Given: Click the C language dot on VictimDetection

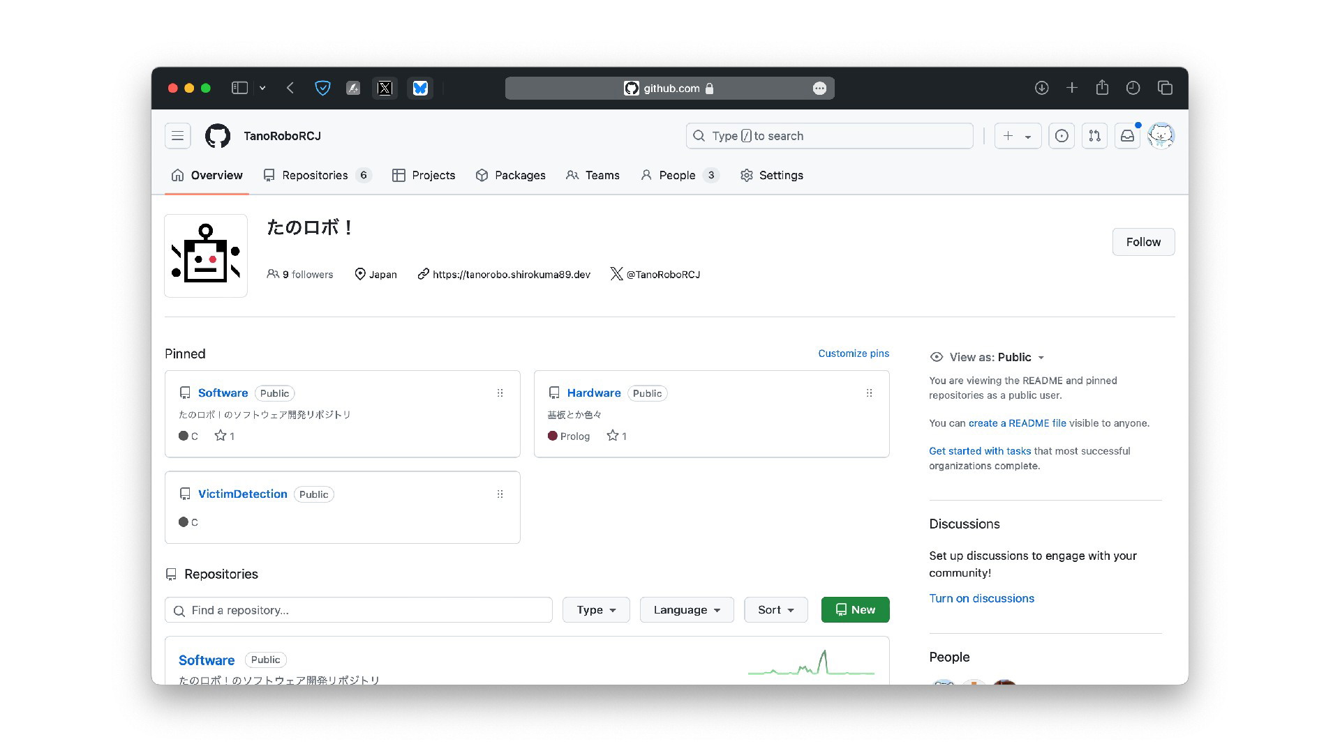Looking at the screenshot, I should pos(184,522).
